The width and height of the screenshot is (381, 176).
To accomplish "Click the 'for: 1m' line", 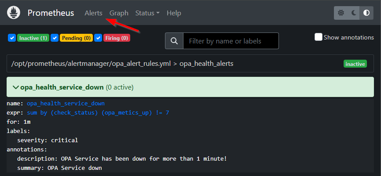I will (18, 122).
